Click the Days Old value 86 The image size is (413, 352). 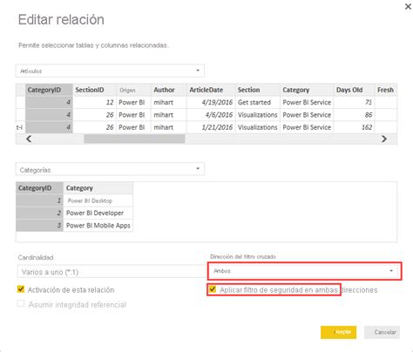click(354, 115)
